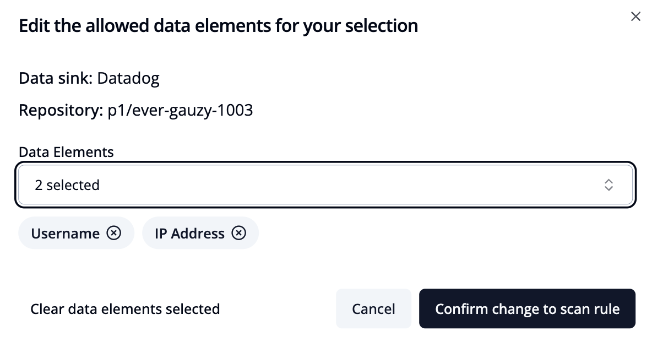
Task: Focus the Data Elements input box
Action: 325,185
